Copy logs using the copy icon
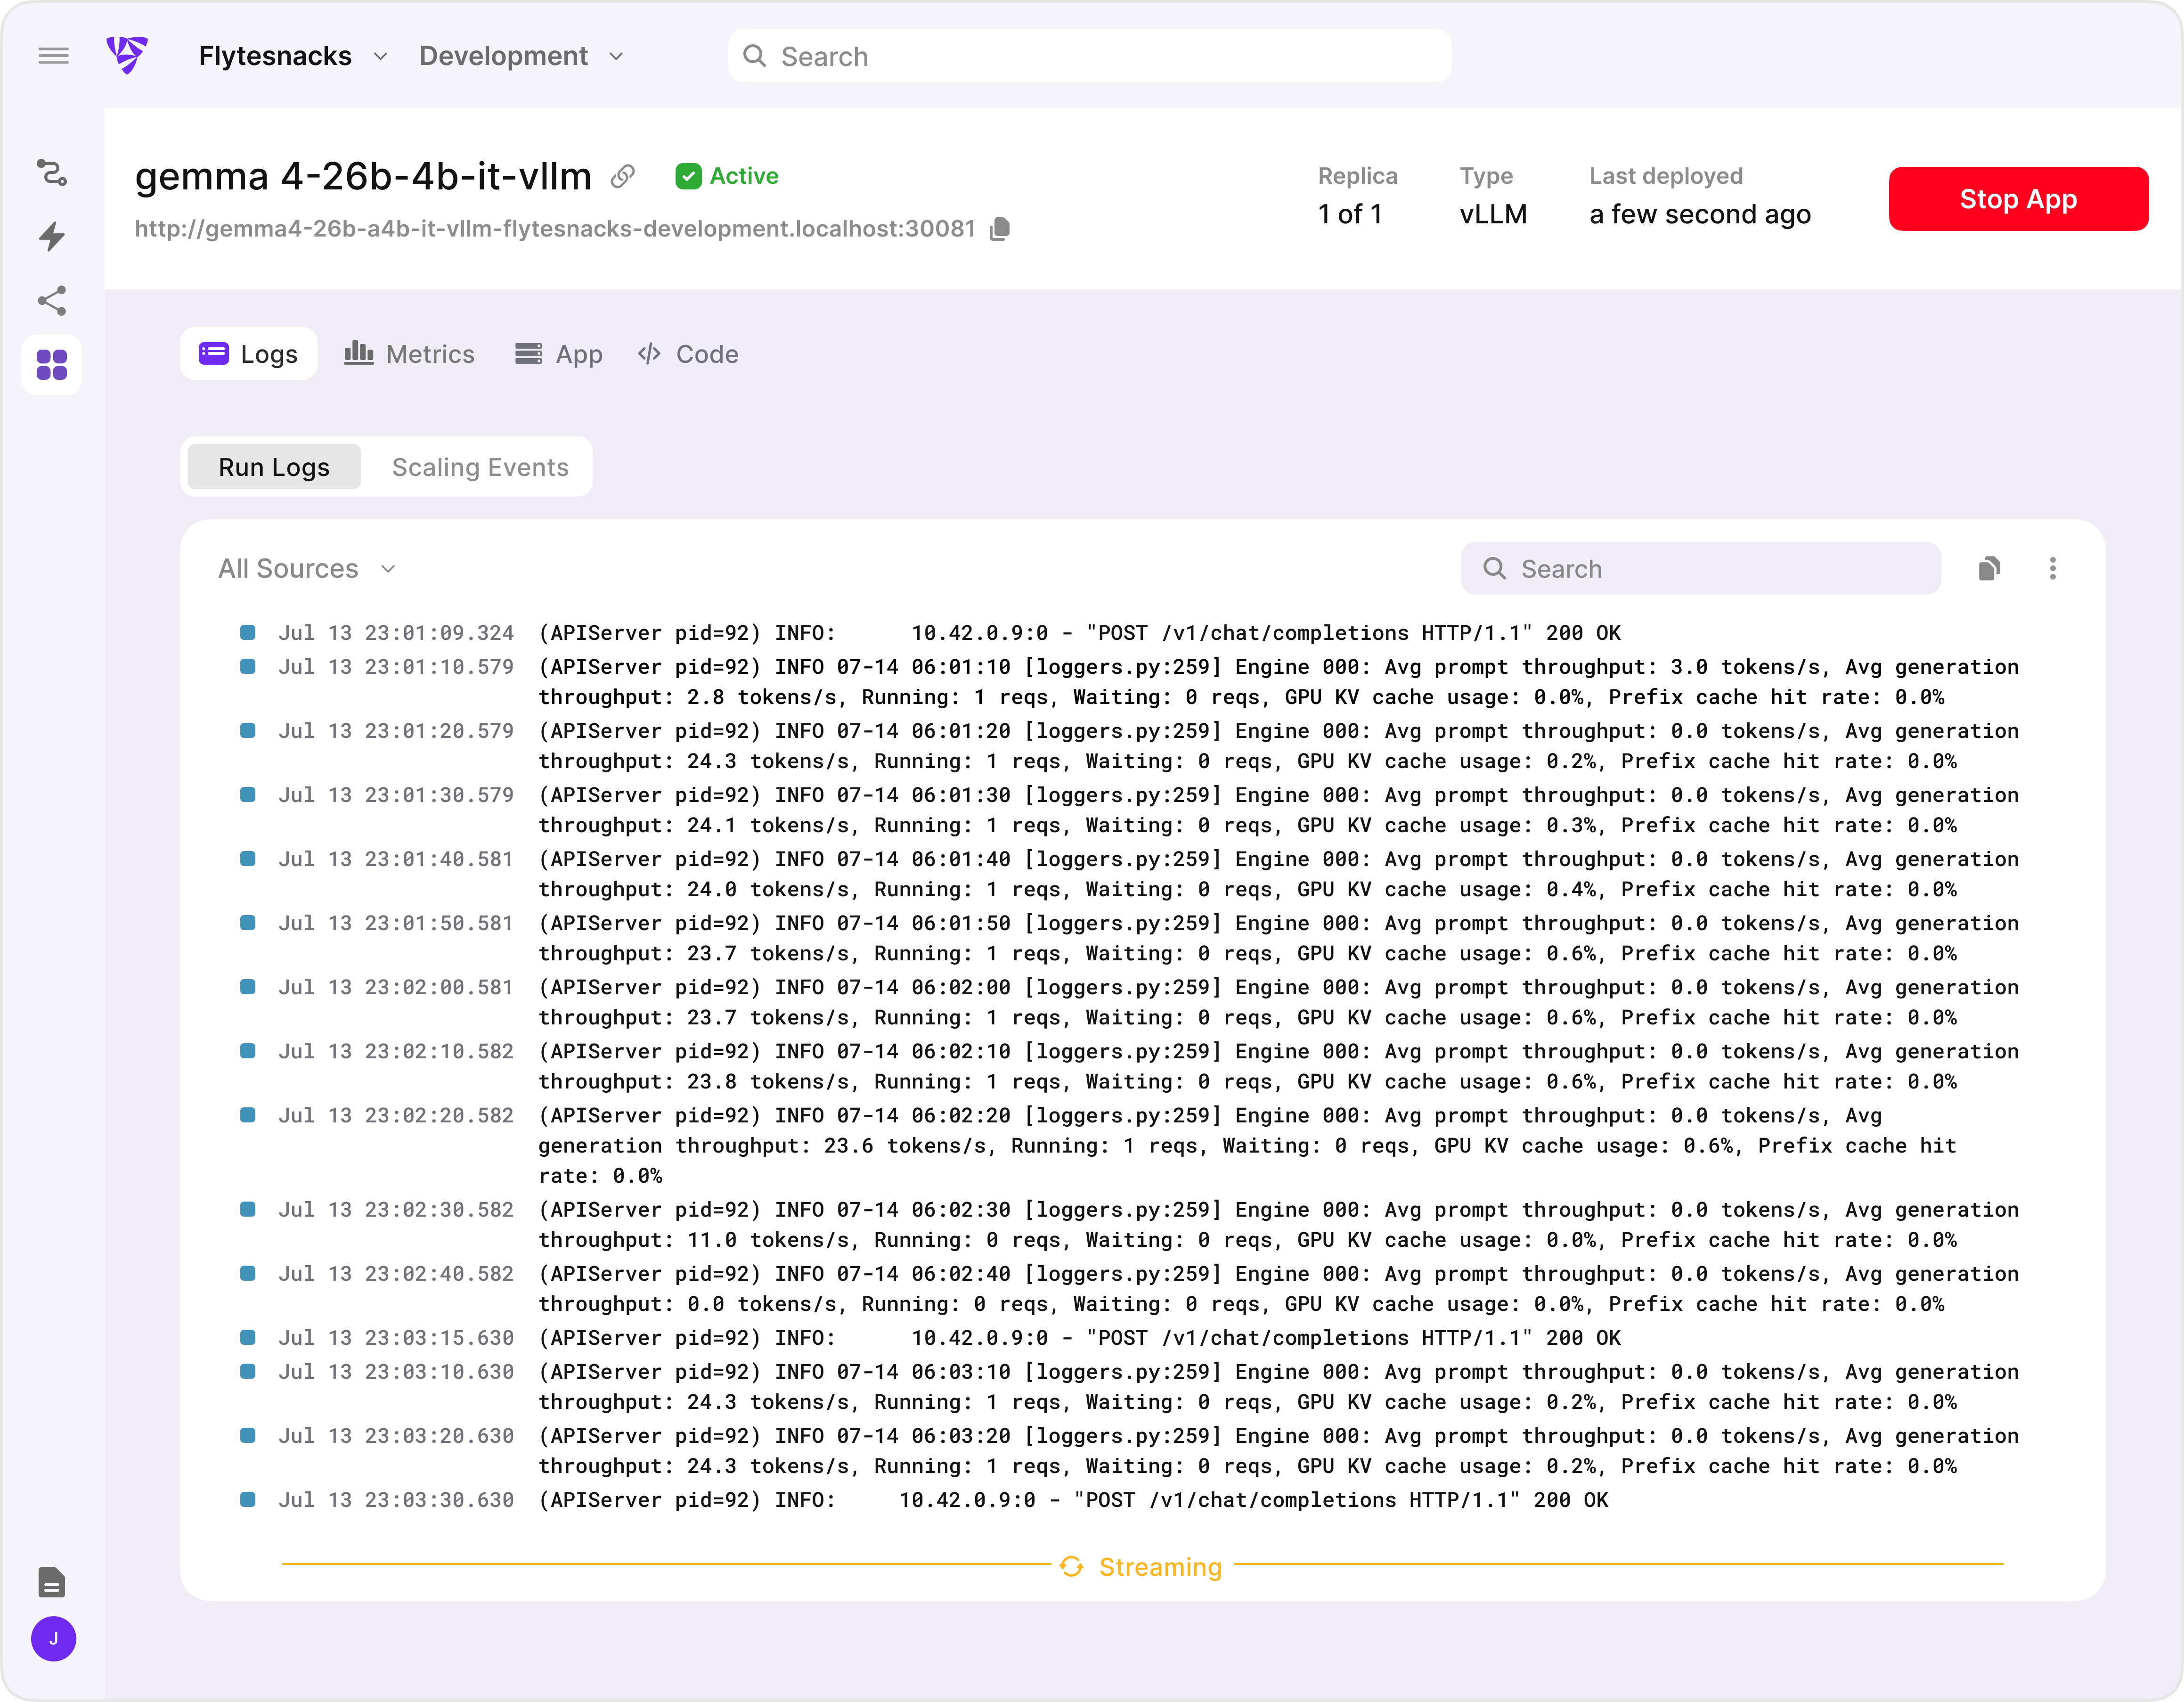2184x1702 pixels. click(1989, 569)
